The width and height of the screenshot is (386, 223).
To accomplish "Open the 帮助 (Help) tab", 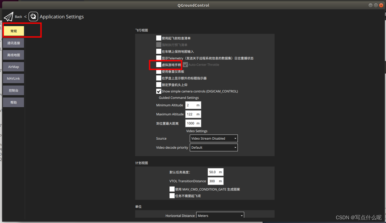I will tap(14, 102).
